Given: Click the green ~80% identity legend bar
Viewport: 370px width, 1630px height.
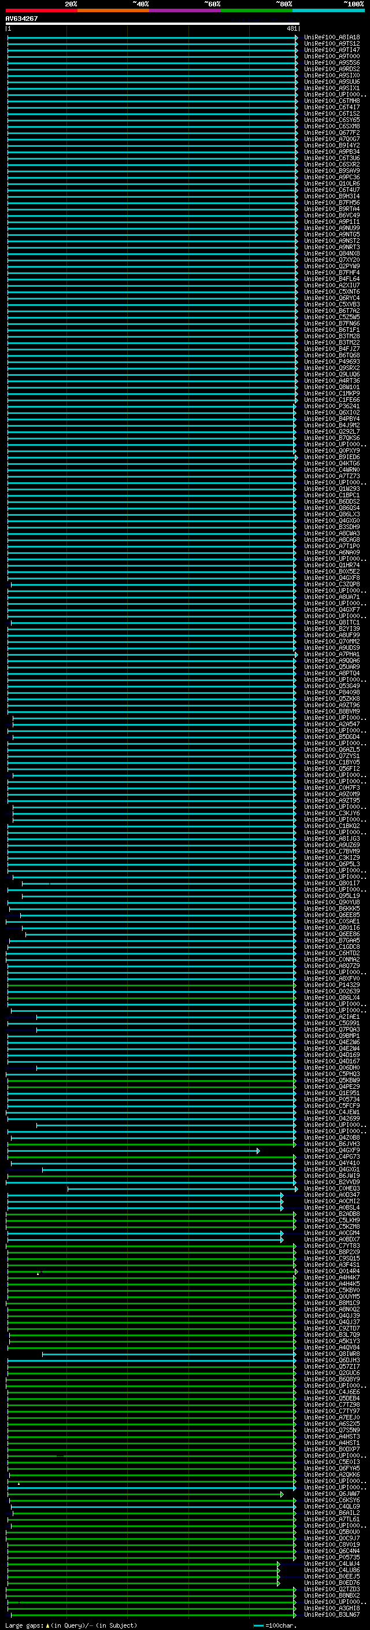Looking at the screenshot, I should pos(257,10).
